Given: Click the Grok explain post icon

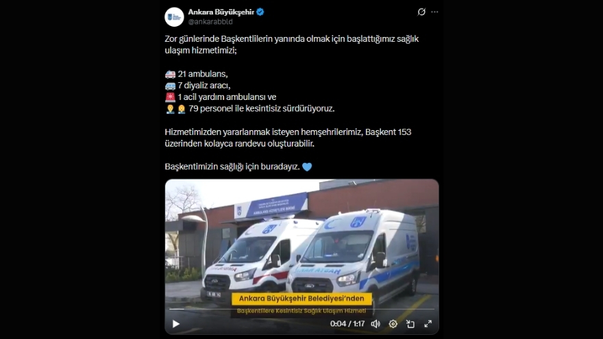Looking at the screenshot, I should [421, 12].
